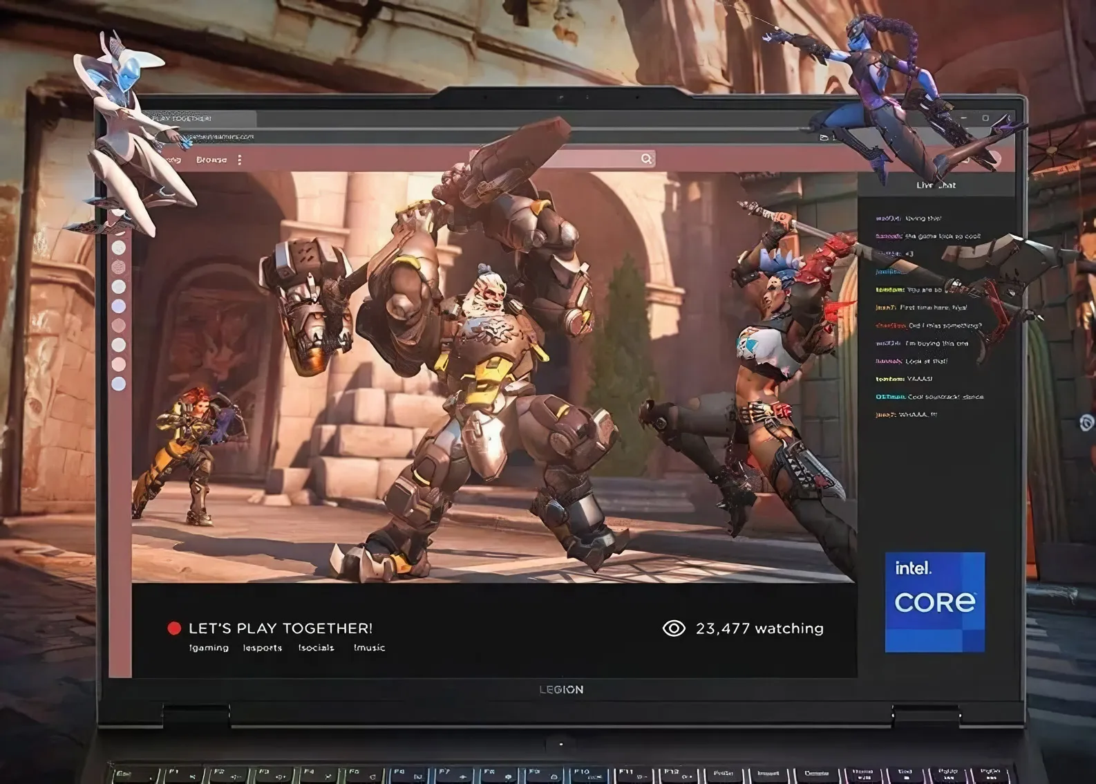1096x784 pixels.
Task: Click the Intel Core badge
Action: coord(934,601)
